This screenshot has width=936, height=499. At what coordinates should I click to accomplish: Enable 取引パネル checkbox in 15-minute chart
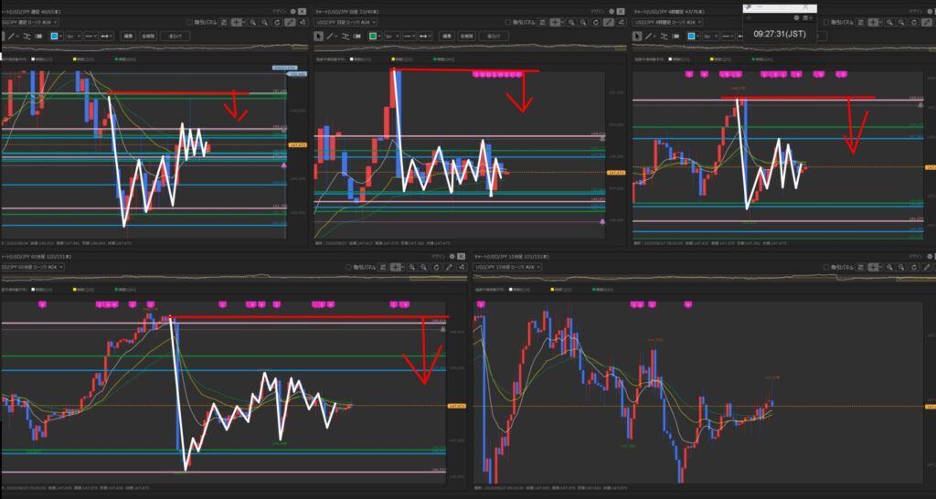click(826, 267)
